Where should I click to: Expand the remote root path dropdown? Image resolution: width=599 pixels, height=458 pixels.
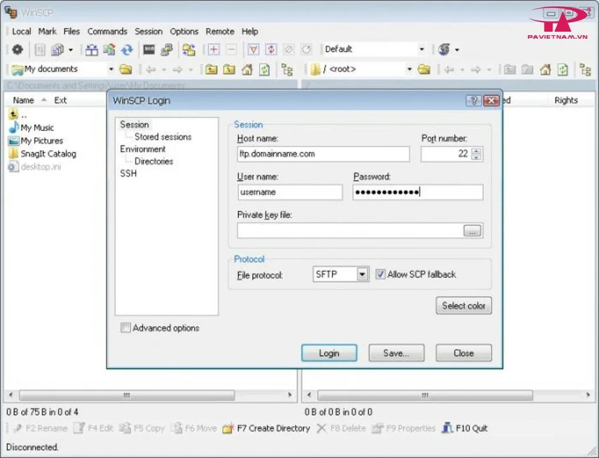(x=409, y=69)
